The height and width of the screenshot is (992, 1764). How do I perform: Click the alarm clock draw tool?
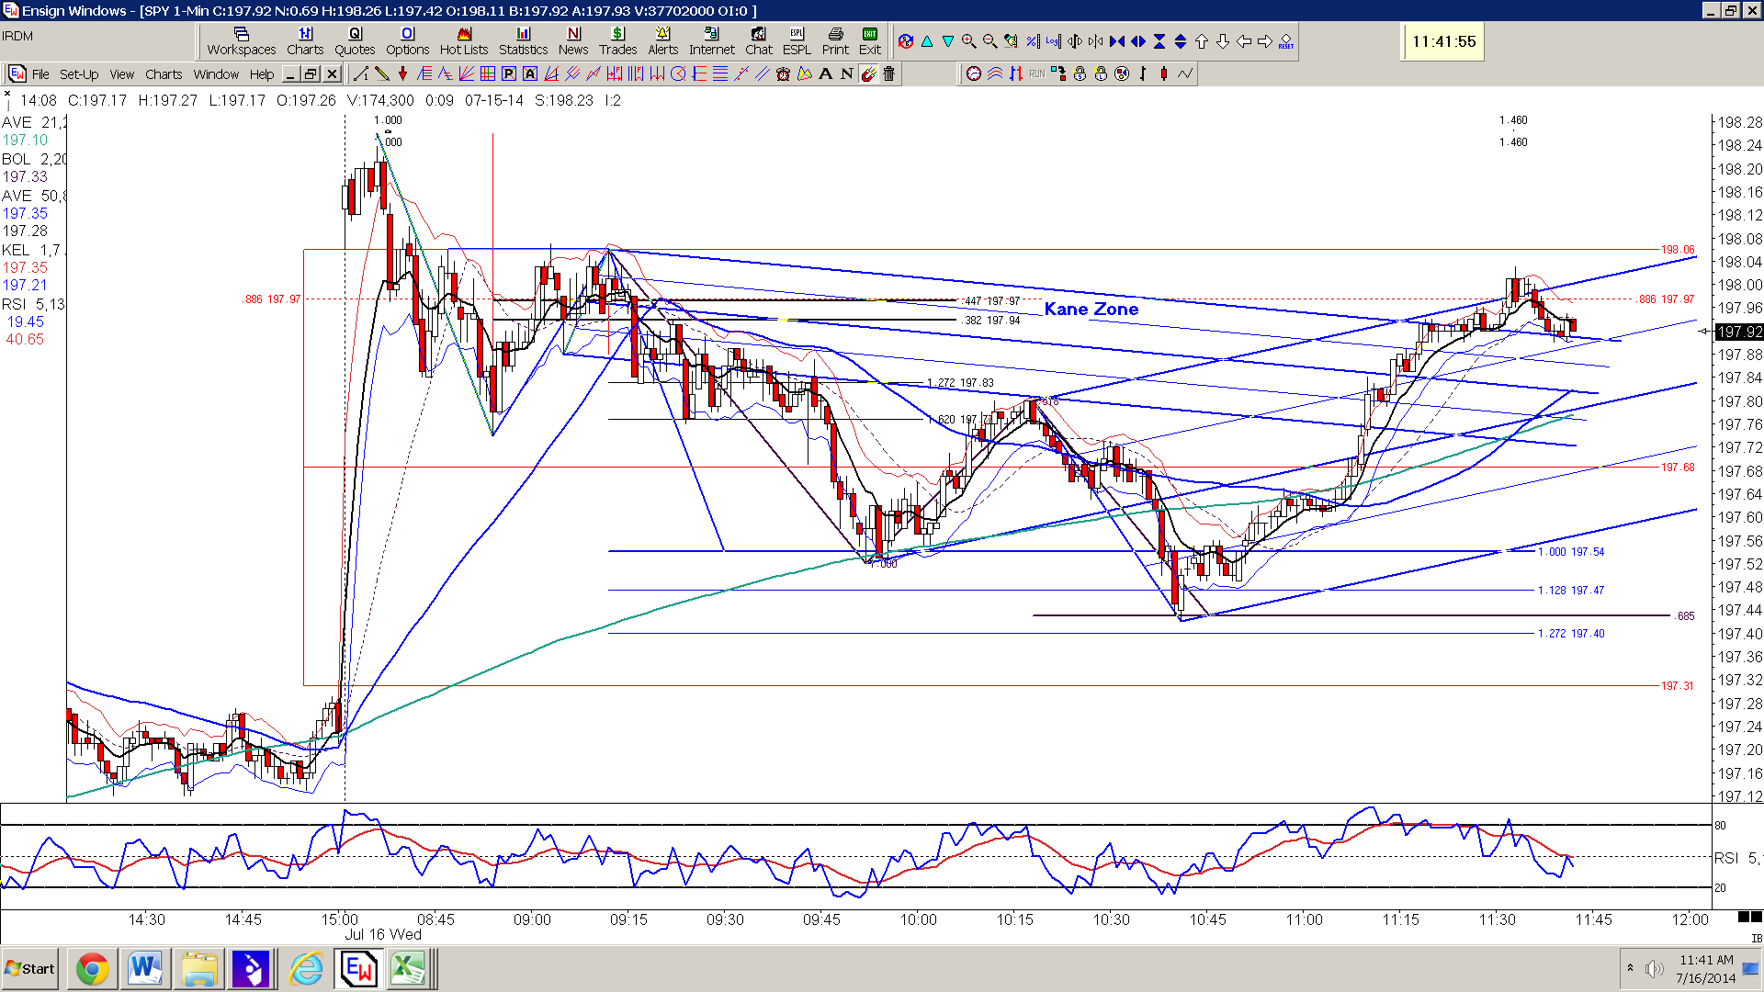783,73
